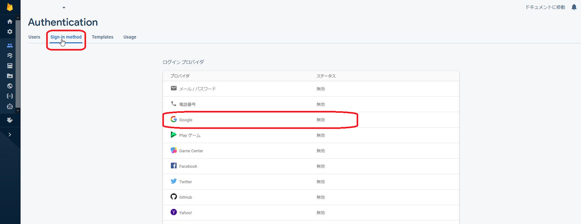Click the Facebook logo icon
The height and width of the screenshot is (224, 581).
[x=174, y=166]
